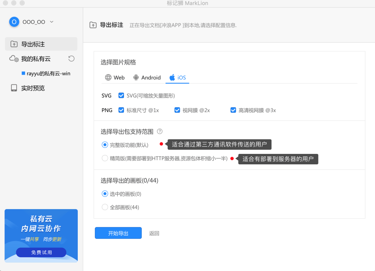Click the blue user avatar circle
375x271 pixels.
click(14, 22)
